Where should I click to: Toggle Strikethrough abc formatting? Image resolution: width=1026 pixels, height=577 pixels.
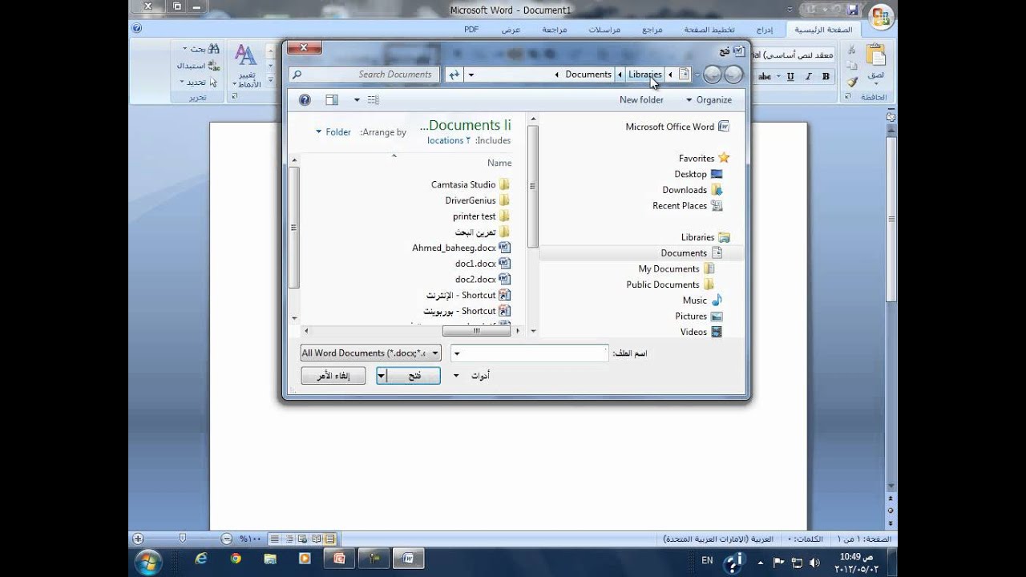[765, 77]
